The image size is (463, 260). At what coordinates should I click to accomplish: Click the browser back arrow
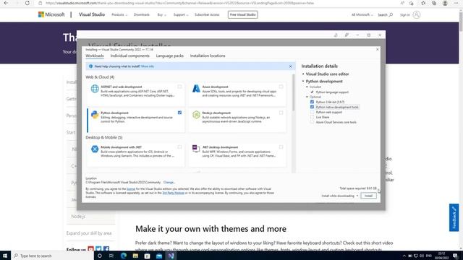6,3
